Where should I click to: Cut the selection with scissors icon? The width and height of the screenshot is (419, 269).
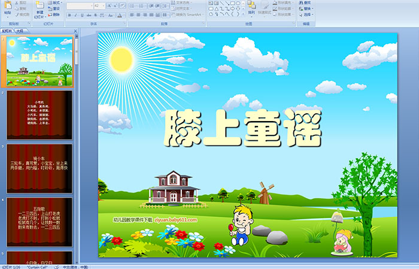(x=17, y=2)
